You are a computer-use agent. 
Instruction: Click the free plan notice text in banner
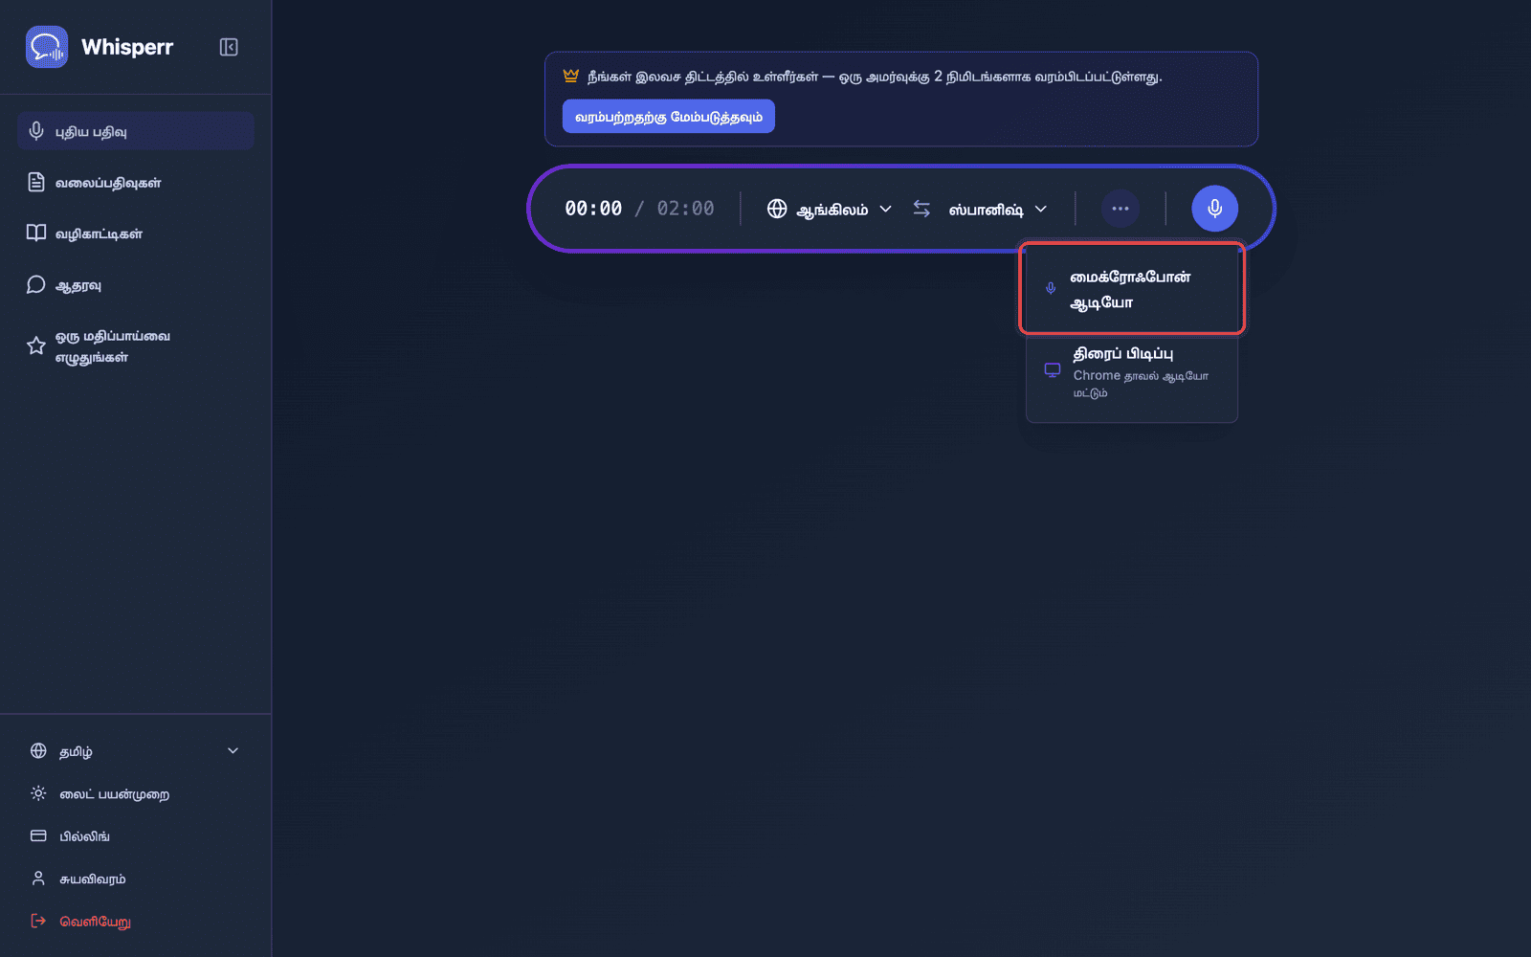click(875, 77)
